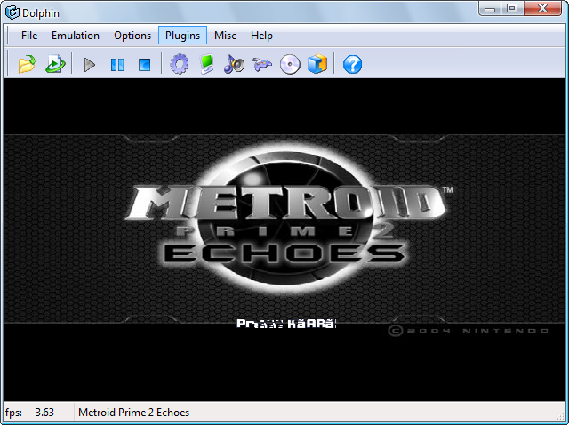
Task: Pause the emulation
Action: [116, 65]
